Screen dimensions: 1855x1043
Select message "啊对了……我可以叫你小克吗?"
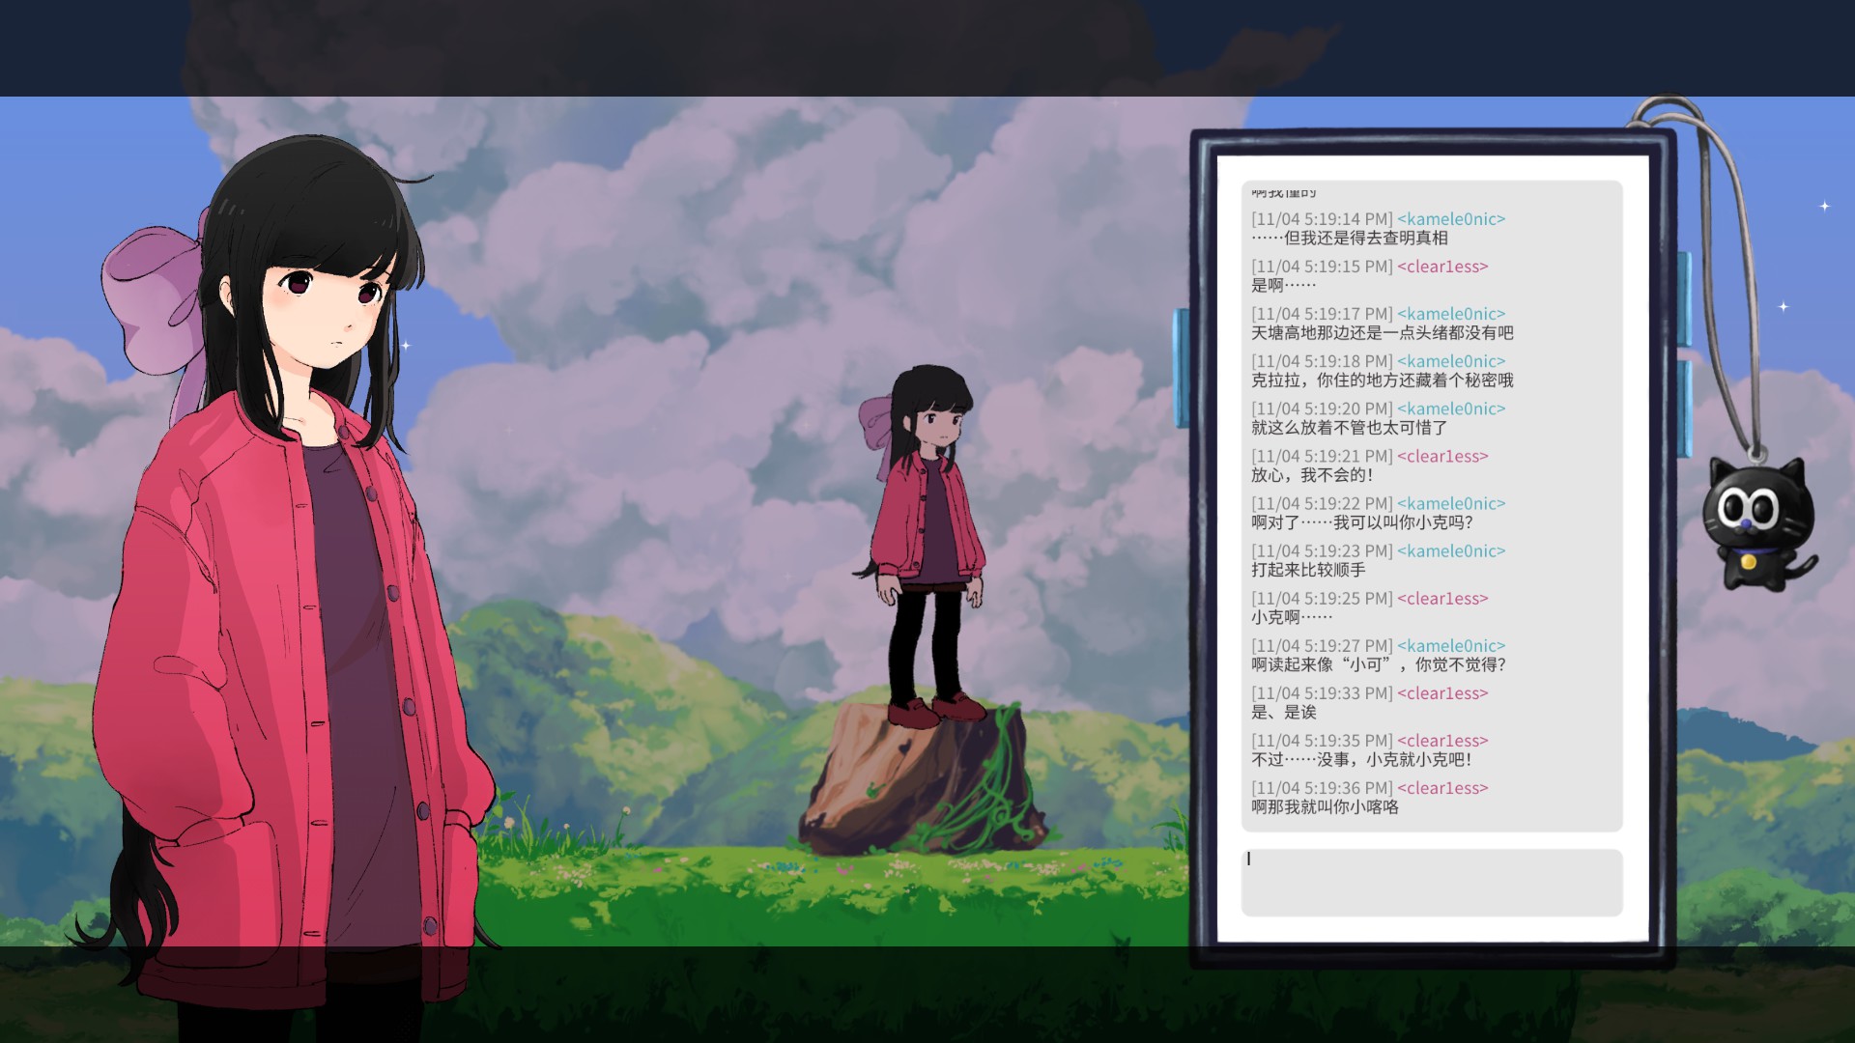click(1361, 522)
